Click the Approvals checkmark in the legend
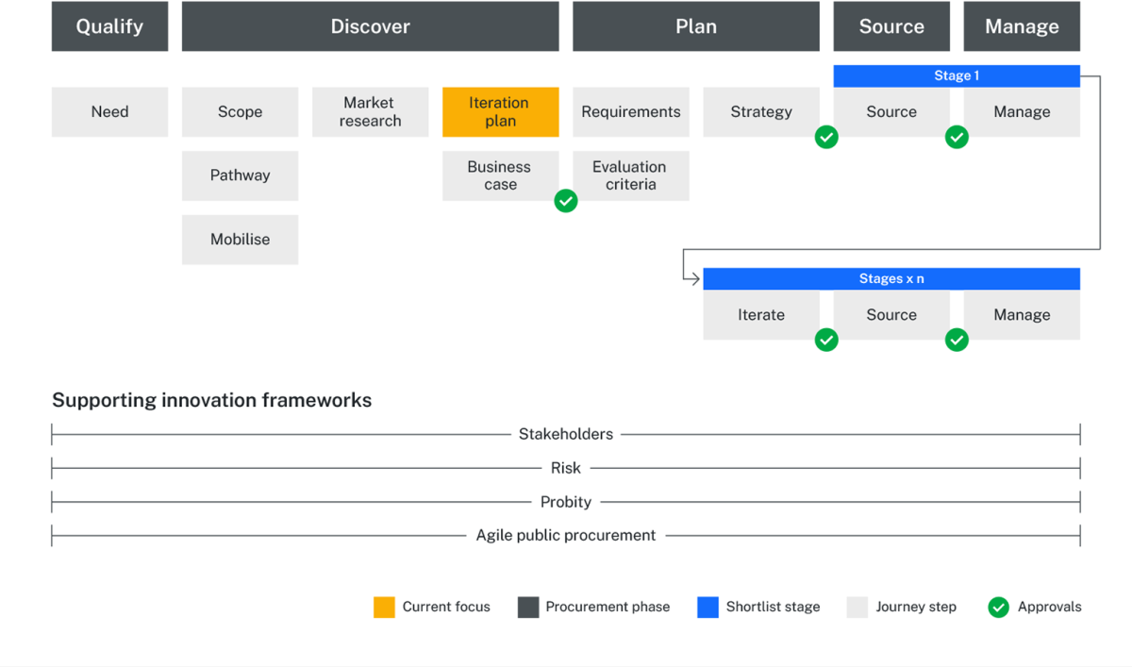 coord(998,607)
